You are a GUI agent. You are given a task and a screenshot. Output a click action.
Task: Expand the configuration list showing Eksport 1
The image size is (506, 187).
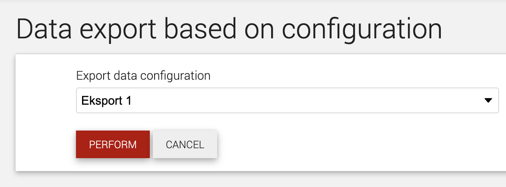(x=287, y=100)
